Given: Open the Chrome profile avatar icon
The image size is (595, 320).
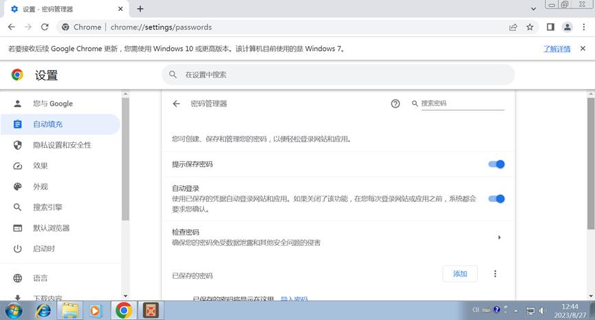Looking at the screenshot, I should 567,27.
